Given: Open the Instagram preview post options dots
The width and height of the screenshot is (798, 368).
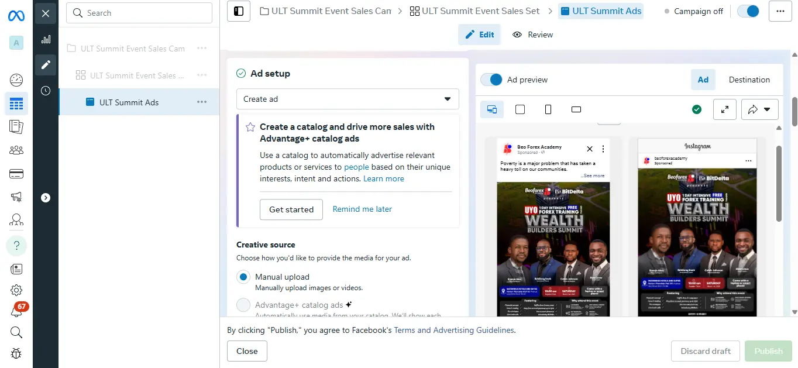Looking at the screenshot, I should 748,161.
